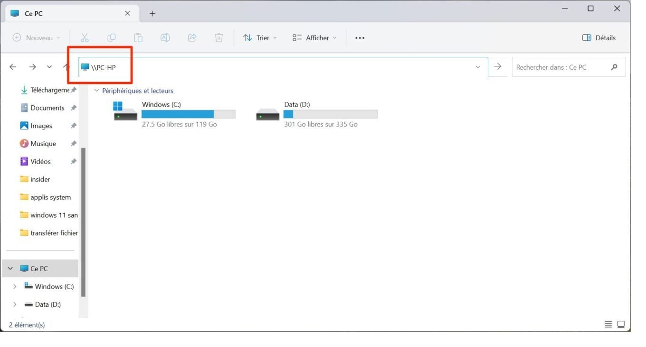Viewport: 646px width, 347px height.
Task: Open the Trier sort dropdown
Action: [260, 37]
